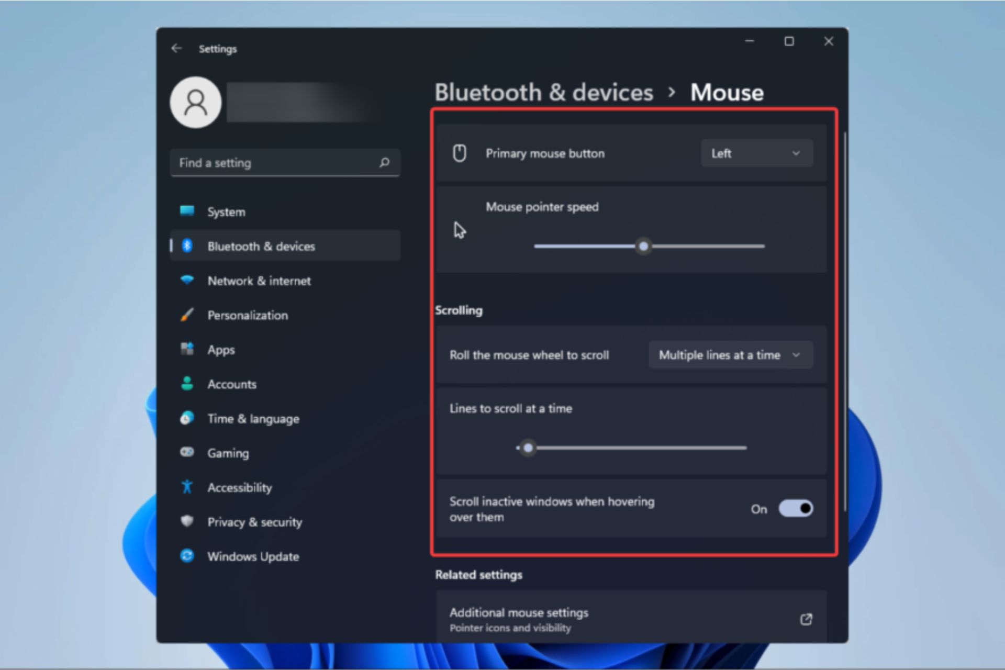Click the System monitor icon
This screenshot has width=1005, height=670.
[187, 211]
